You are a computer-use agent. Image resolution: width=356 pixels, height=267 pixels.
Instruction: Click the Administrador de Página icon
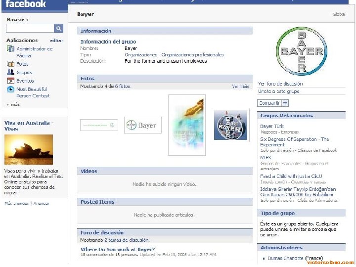point(10,48)
